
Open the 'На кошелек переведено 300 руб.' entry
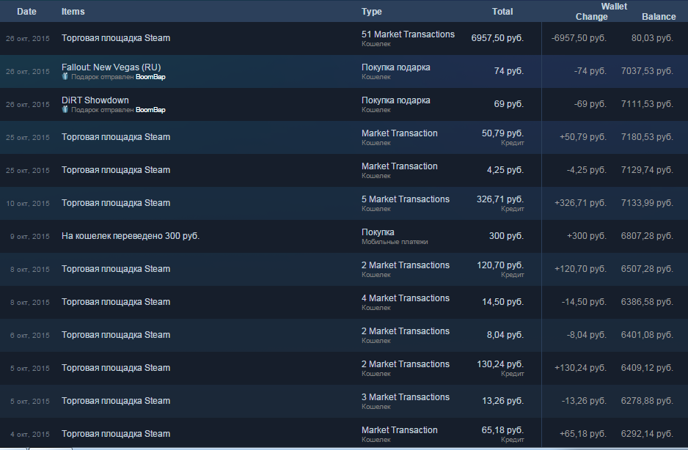131,236
